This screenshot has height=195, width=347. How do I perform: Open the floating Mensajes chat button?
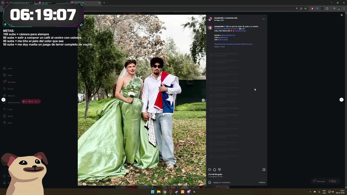(x=326, y=181)
